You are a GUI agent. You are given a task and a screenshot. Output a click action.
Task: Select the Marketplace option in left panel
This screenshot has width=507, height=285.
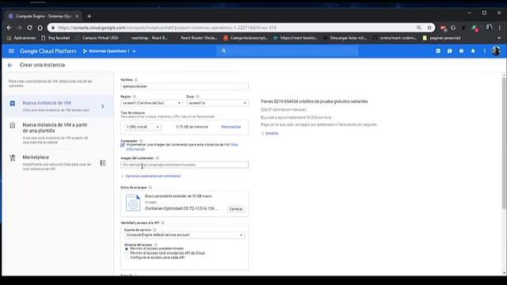pyautogui.click(x=58, y=162)
